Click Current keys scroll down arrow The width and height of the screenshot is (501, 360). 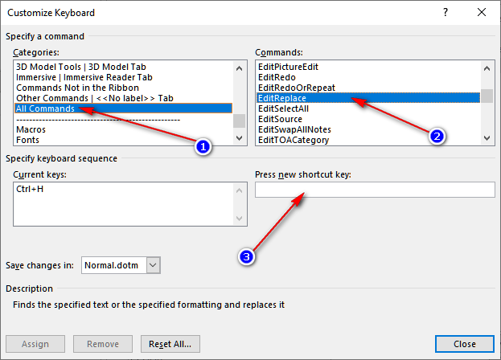(x=239, y=219)
